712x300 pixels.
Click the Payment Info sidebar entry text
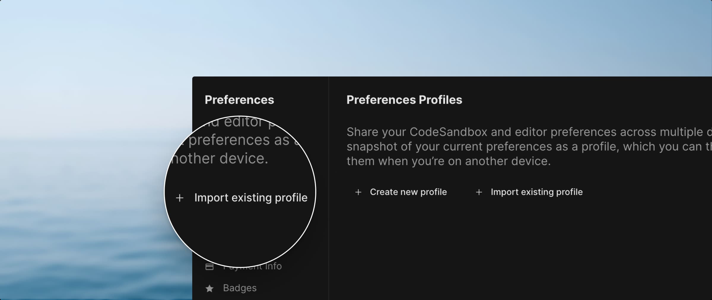click(252, 266)
